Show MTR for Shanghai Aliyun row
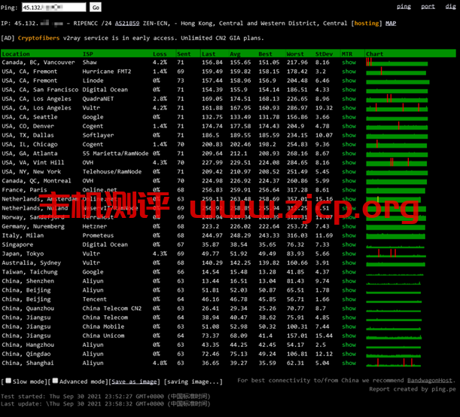Viewport: 460px width, 417px height. [x=349, y=363]
